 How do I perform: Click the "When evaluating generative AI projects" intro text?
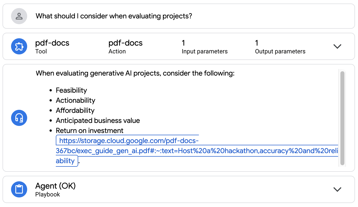[135, 74]
